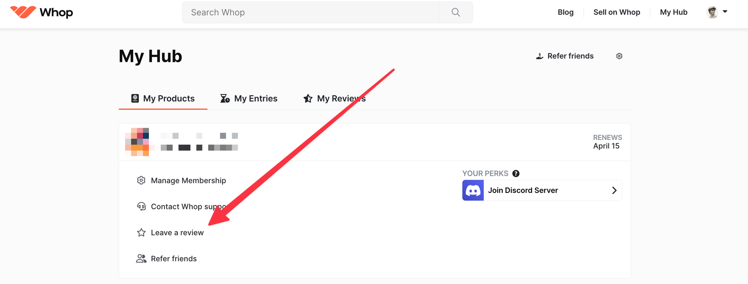Screen dimensions: 748x284
Task: Open the Blog link
Action: click(565, 12)
